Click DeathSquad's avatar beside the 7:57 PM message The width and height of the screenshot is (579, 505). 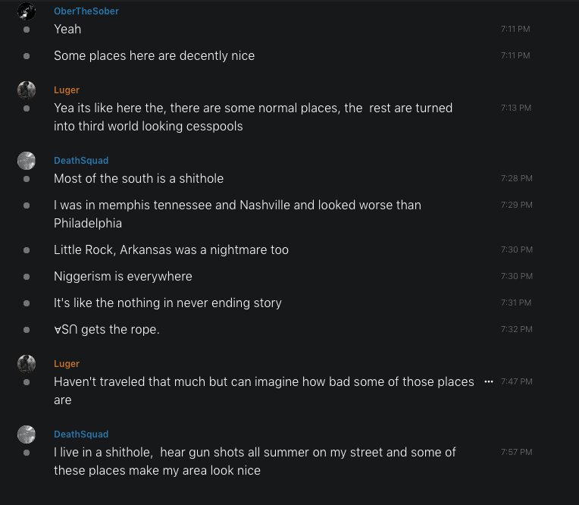[x=27, y=434]
